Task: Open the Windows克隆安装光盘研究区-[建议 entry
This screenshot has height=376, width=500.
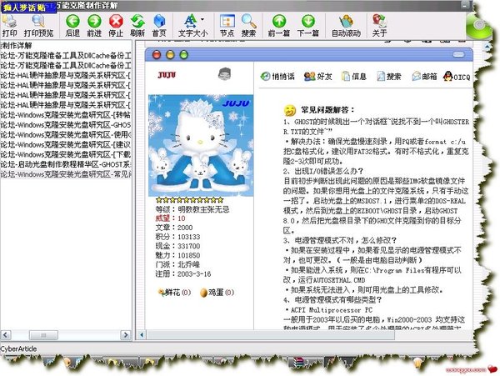Action: (66, 144)
